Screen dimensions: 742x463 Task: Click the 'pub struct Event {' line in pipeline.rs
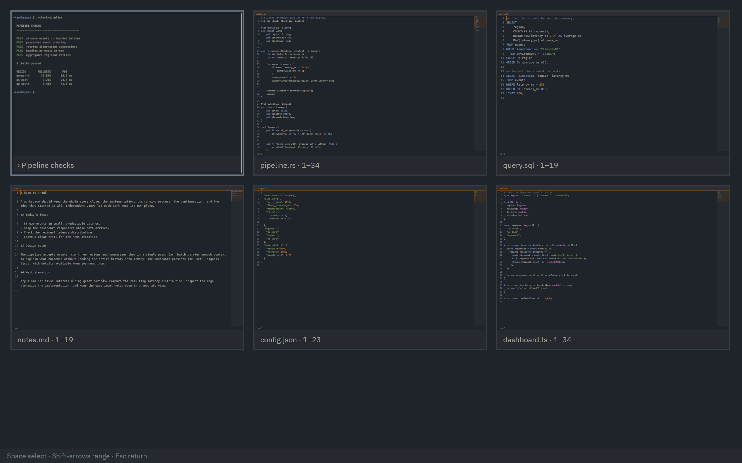pos(273,31)
